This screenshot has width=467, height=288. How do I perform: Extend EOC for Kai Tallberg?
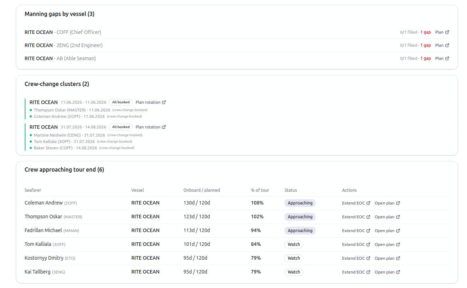[356, 272]
